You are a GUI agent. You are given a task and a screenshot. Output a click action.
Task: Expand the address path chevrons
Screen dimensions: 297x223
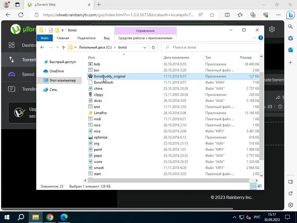(x=75, y=47)
